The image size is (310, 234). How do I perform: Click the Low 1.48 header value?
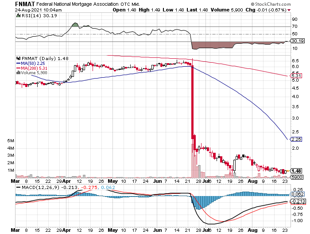[174, 10]
